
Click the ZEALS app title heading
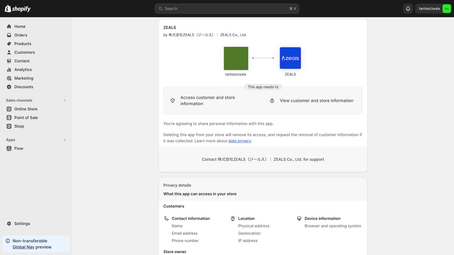click(170, 27)
